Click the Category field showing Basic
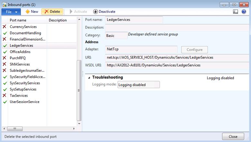Screen dimensions: 251x142 coord(116,35)
